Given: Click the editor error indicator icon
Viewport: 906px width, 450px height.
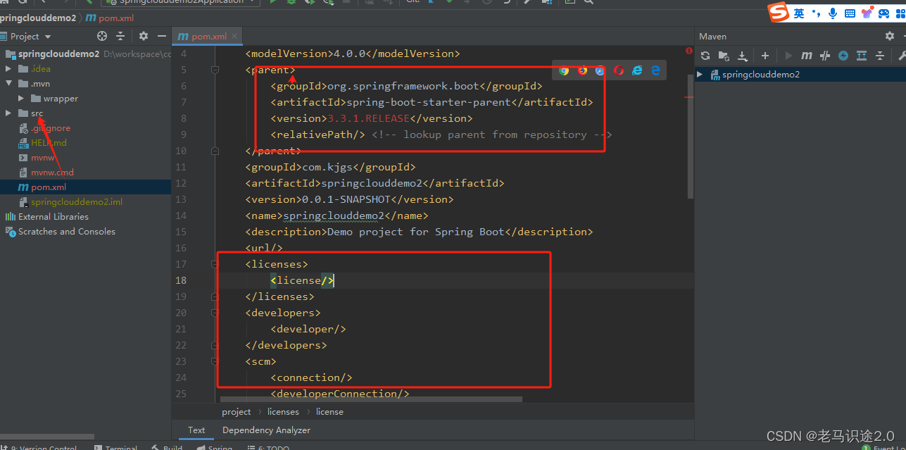Looking at the screenshot, I should 688,51.
